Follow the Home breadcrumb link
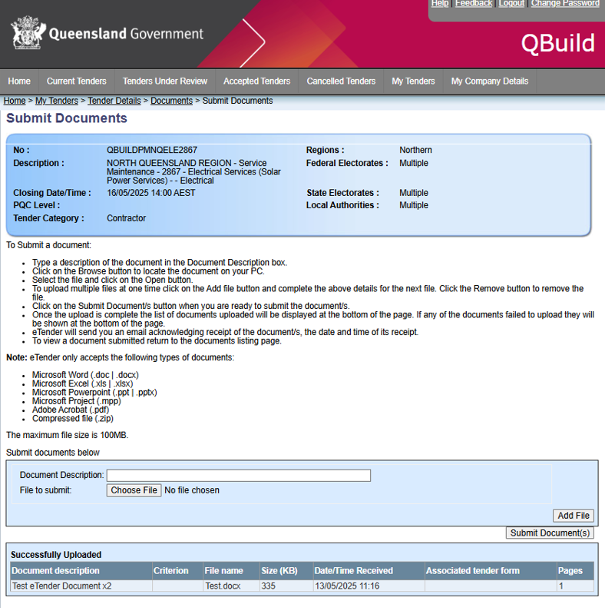This screenshot has width=605, height=614. pos(15,101)
